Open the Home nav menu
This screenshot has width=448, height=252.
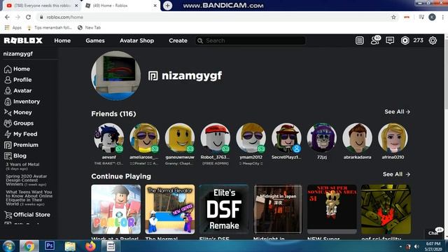click(62, 41)
